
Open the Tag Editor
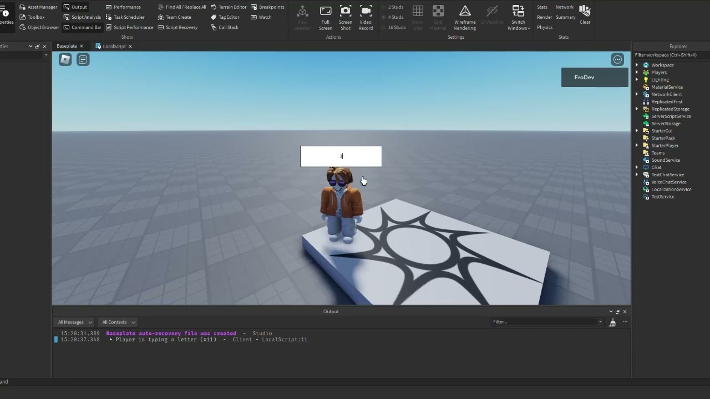coord(225,17)
